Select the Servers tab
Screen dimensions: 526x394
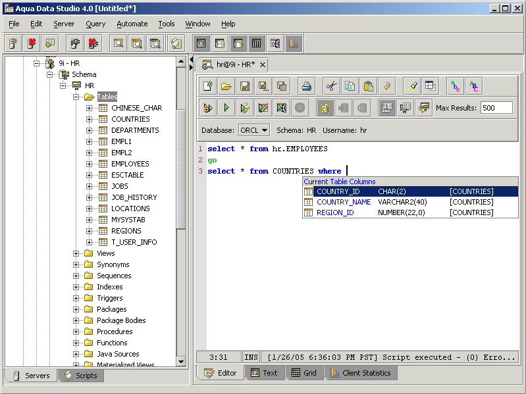click(x=31, y=376)
